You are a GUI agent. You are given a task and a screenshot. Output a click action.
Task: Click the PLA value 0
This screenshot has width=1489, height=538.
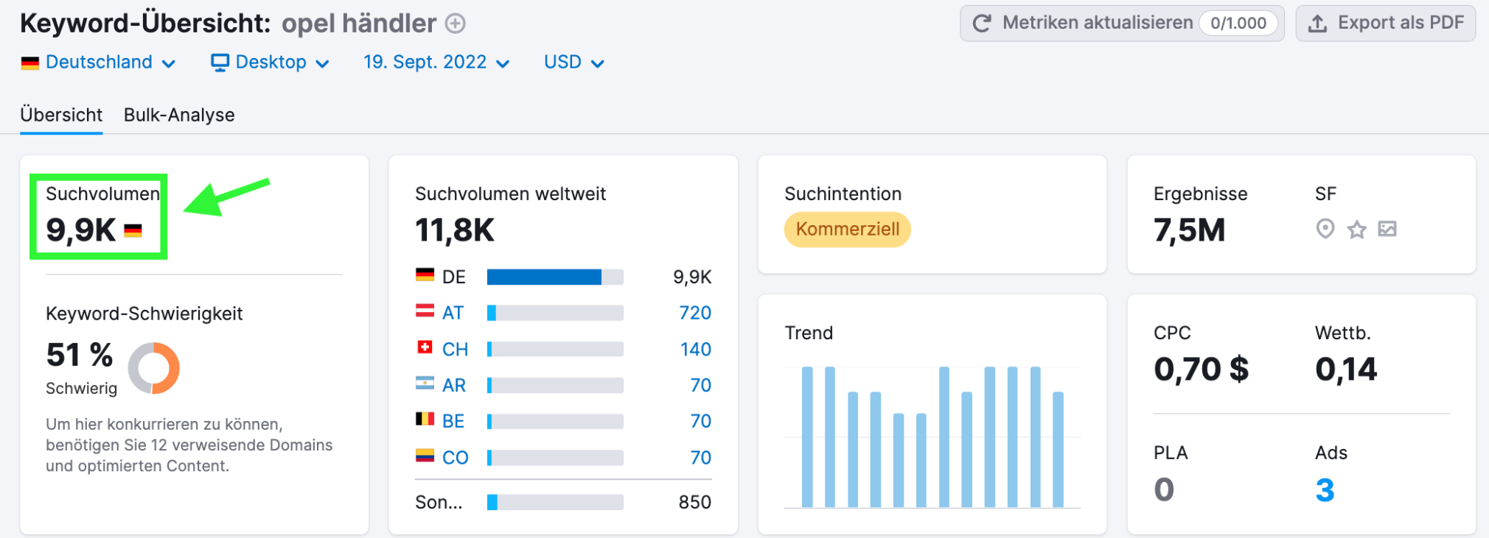[x=1164, y=490]
